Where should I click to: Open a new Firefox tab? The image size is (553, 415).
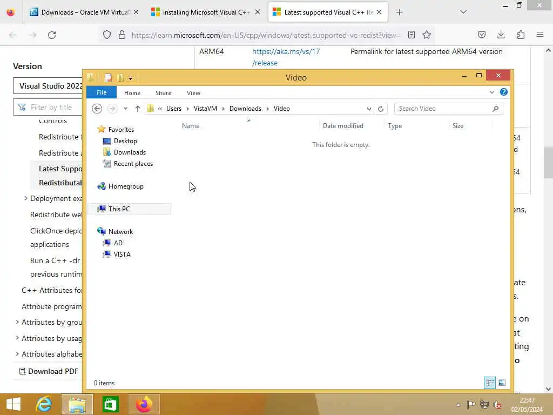click(399, 12)
